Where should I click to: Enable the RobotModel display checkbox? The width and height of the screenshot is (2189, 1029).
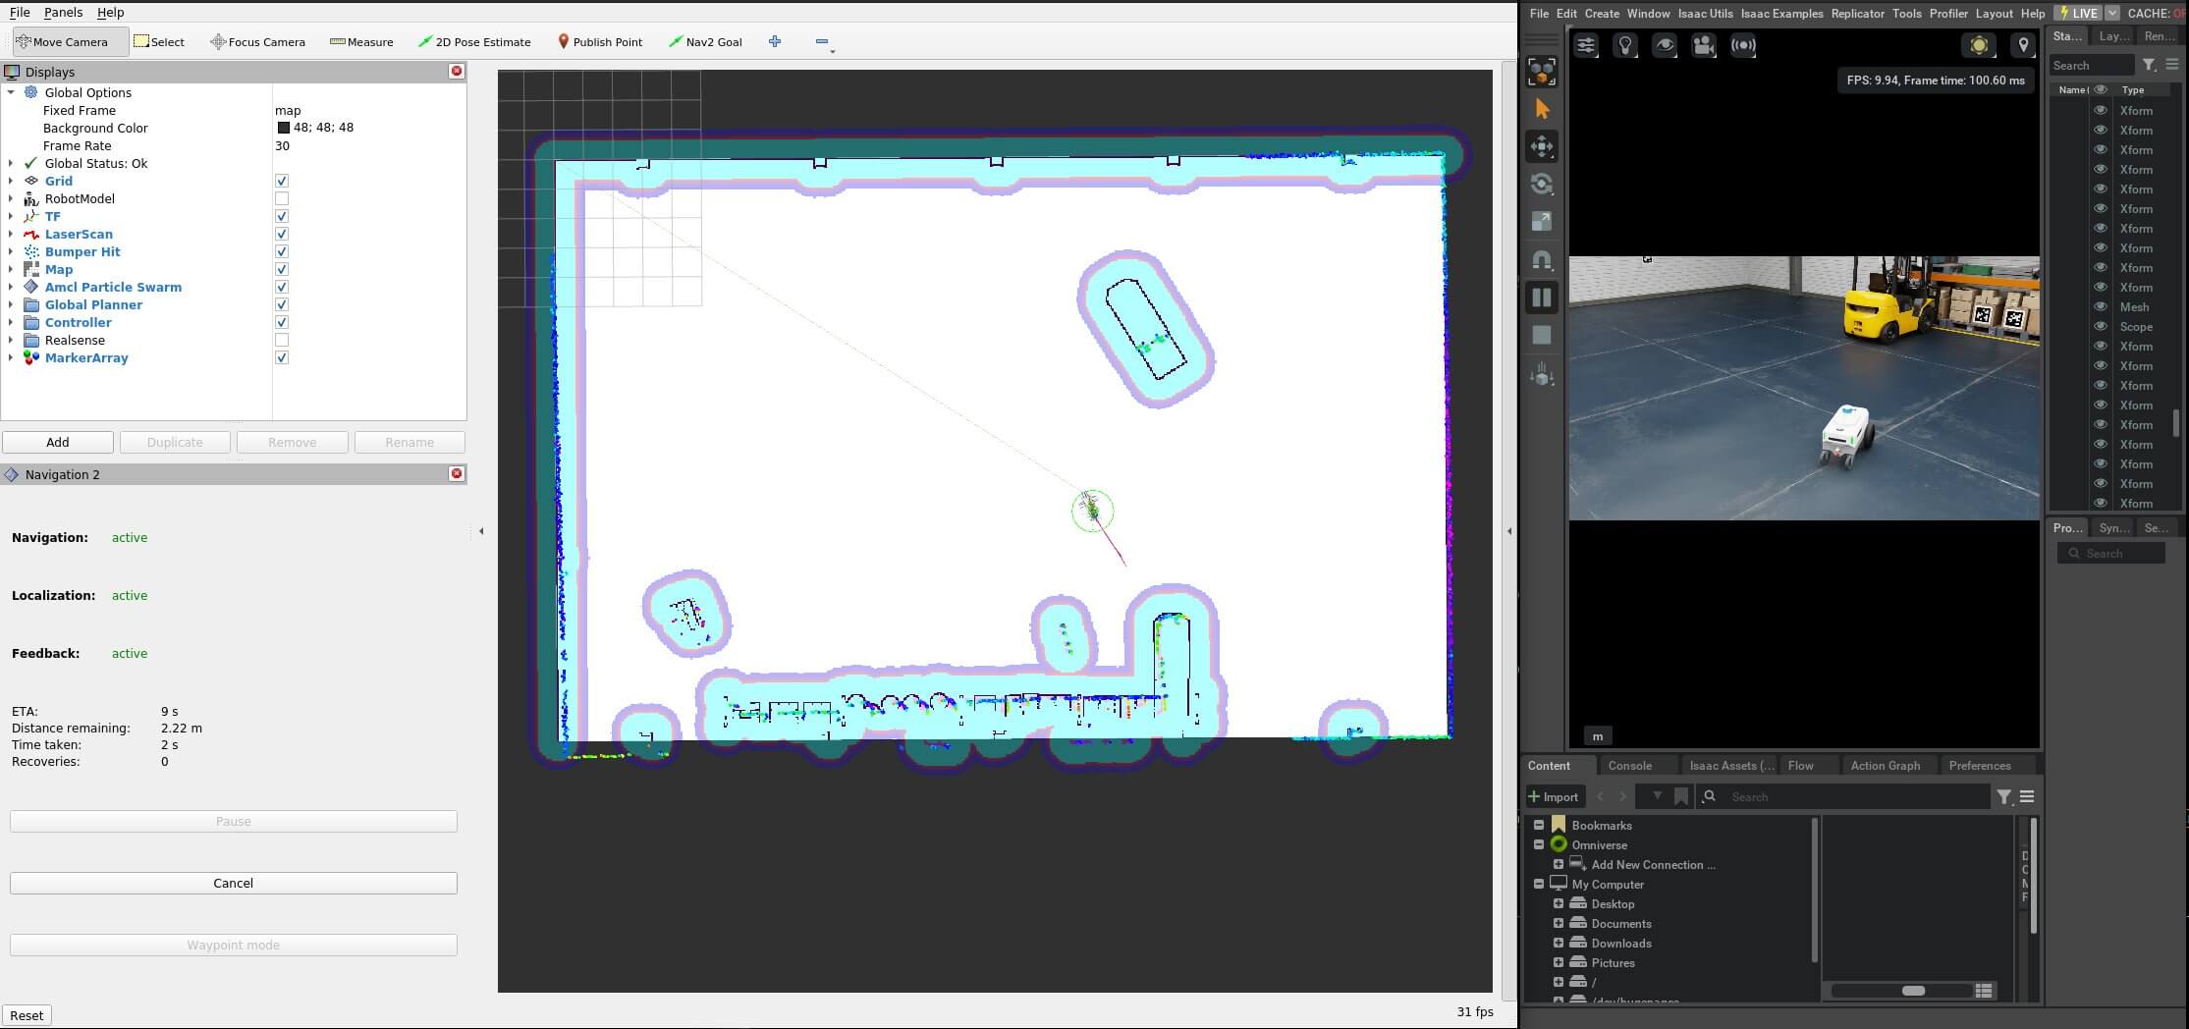pos(282,198)
